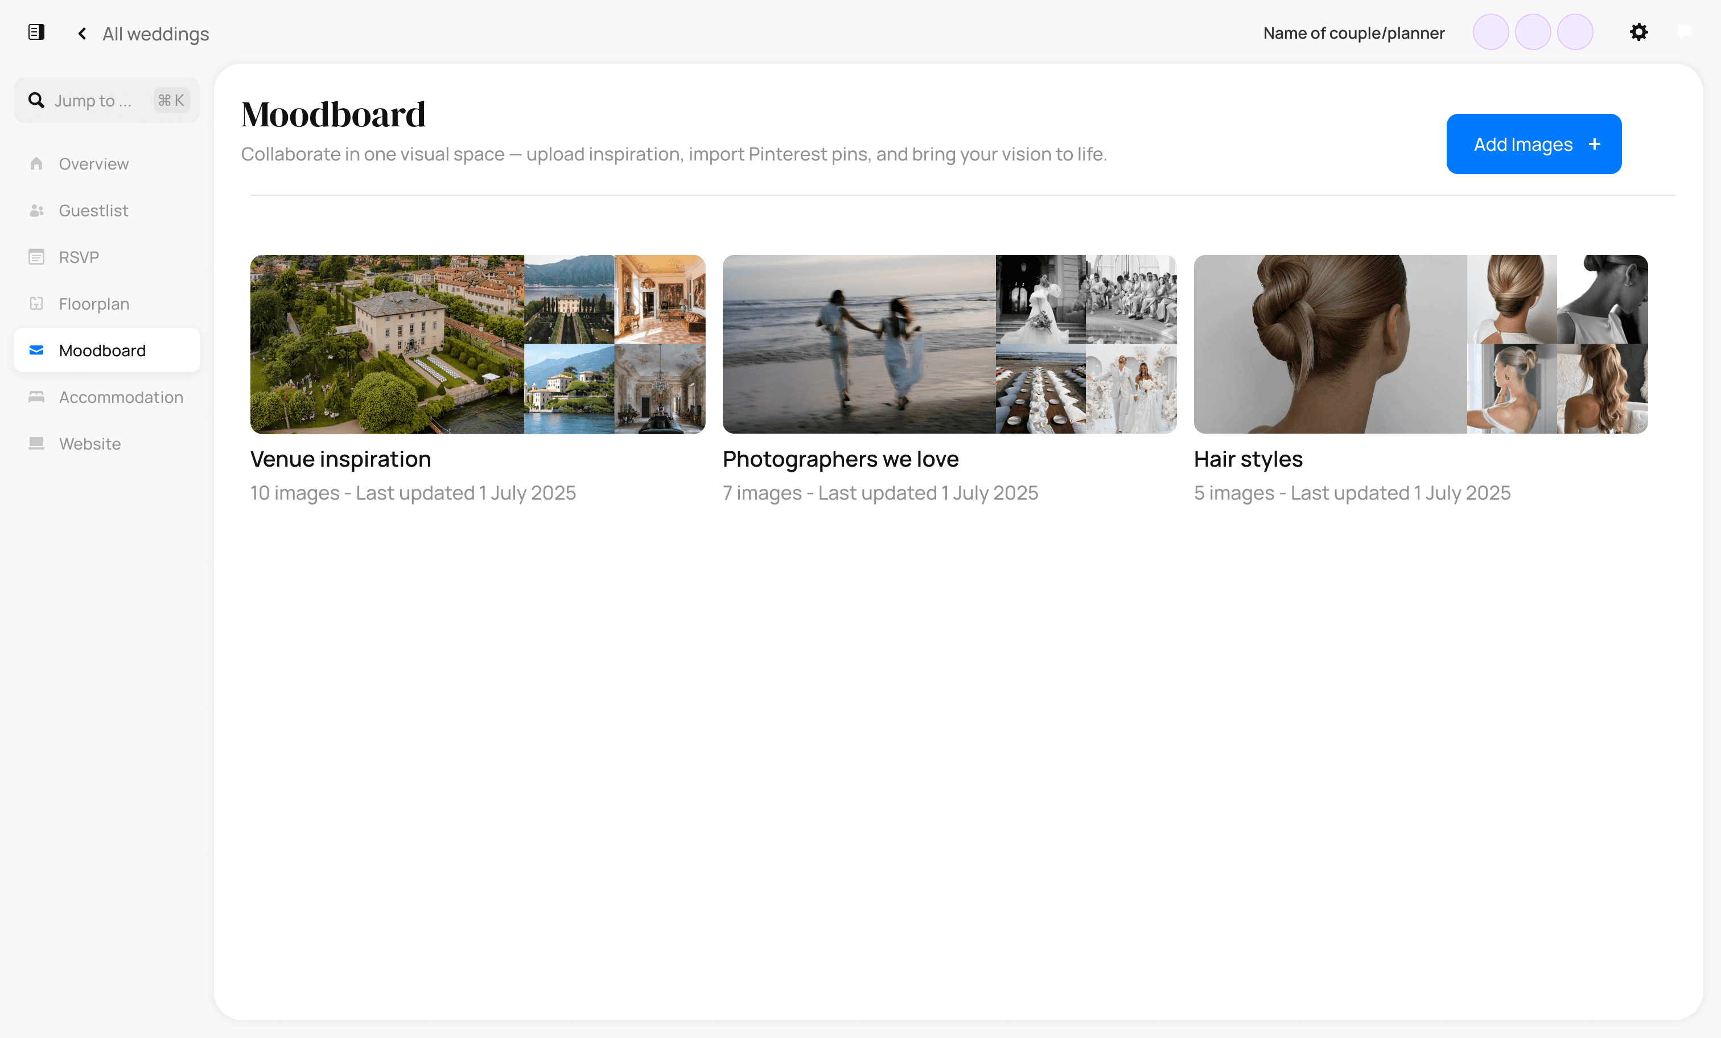Click the Accommodation bed icon
This screenshot has height=1038, width=1721.
pyautogui.click(x=36, y=397)
